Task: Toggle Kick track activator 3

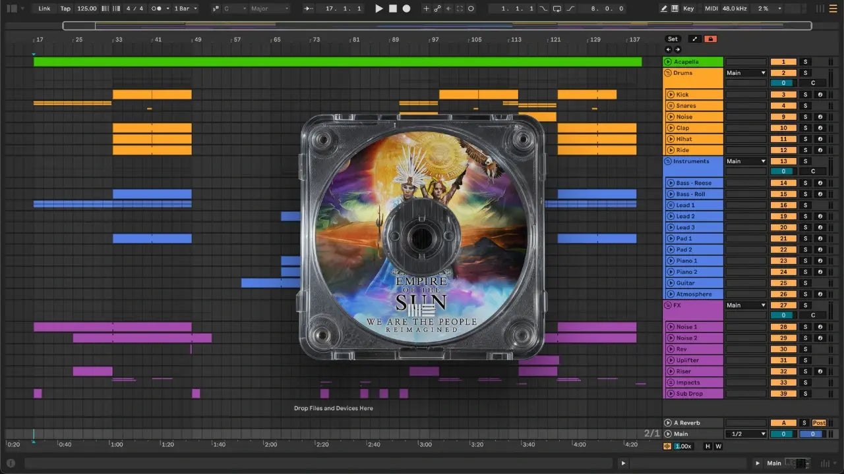Action: pyautogui.click(x=783, y=95)
